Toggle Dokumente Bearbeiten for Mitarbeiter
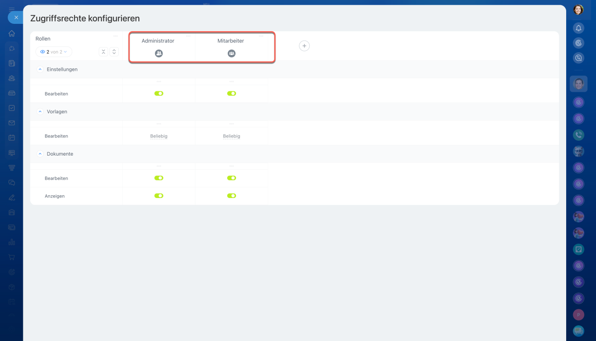 coord(231,178)
